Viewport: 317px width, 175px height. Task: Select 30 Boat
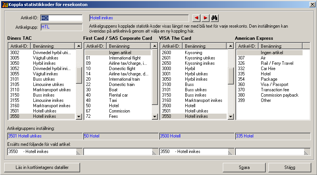click(118, 90)
